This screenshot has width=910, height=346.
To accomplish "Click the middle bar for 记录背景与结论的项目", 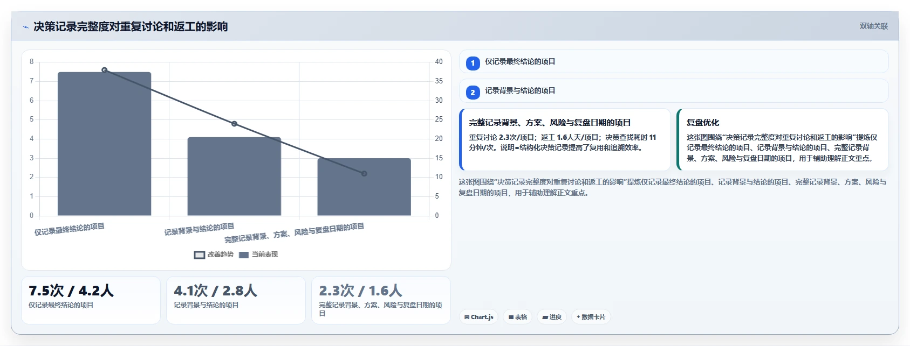I will click(234, 176).
